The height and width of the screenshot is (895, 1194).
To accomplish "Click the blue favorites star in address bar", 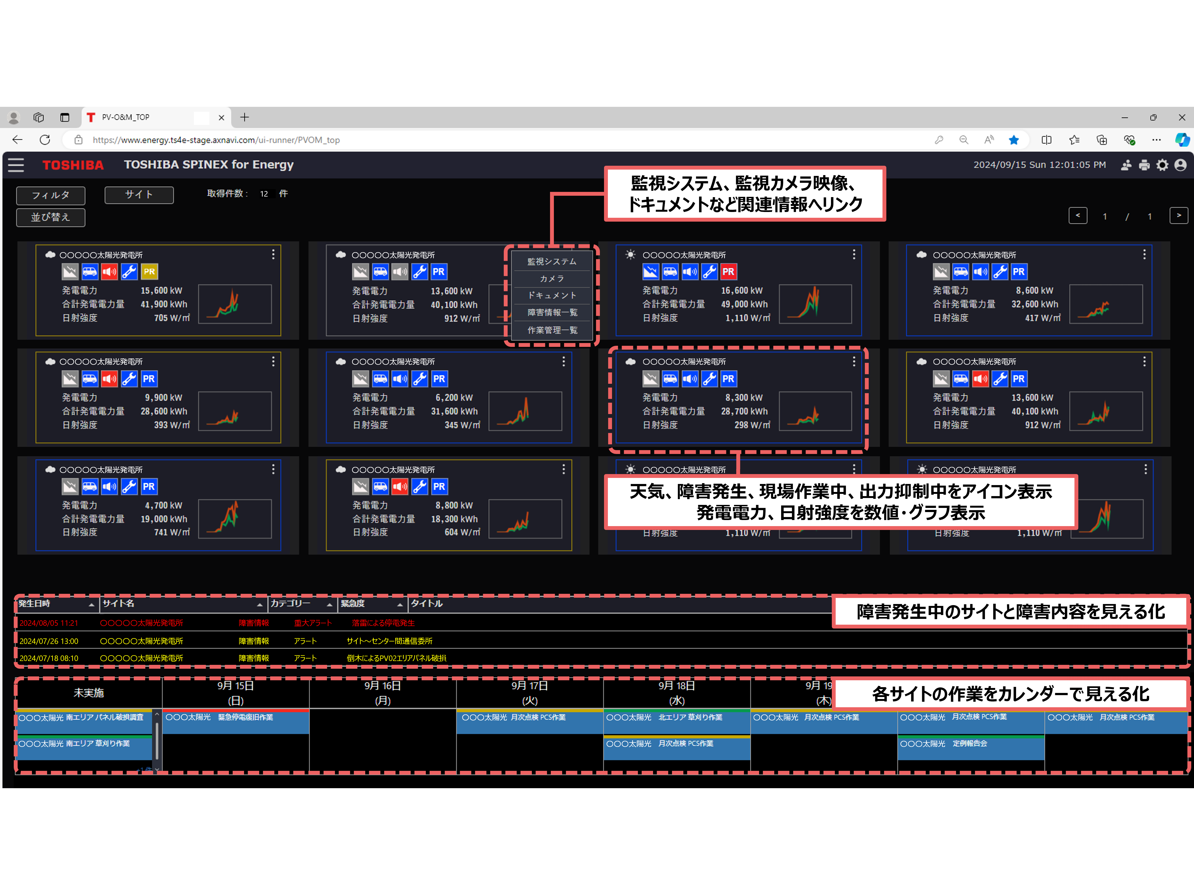I will [x=1014, y=140].
